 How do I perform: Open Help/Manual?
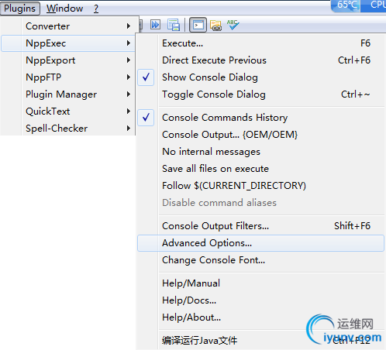260,283
